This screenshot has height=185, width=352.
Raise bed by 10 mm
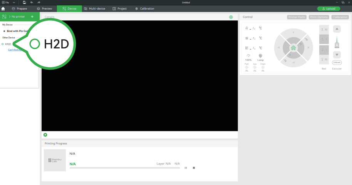tap(324, 30)
